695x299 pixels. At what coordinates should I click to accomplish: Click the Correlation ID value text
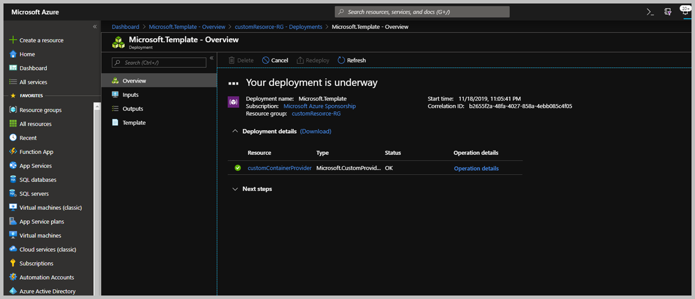(x=520, y=106)
